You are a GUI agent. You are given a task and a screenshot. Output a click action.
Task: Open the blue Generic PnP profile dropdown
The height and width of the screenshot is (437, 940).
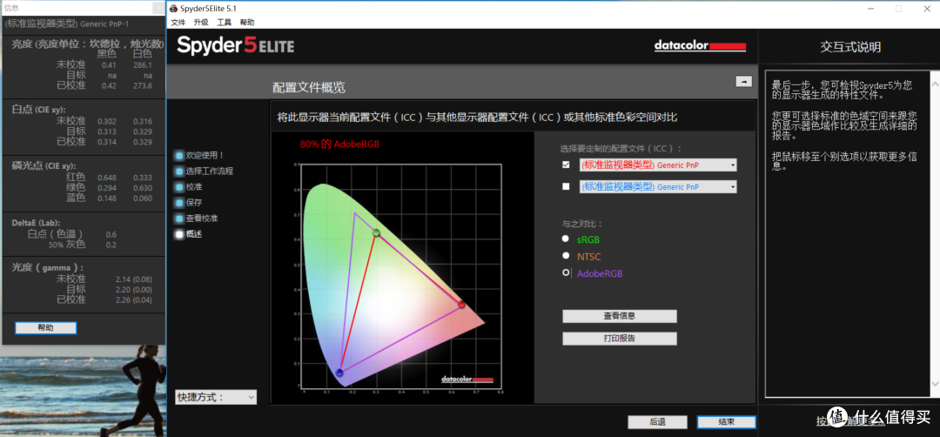point(658,187)
